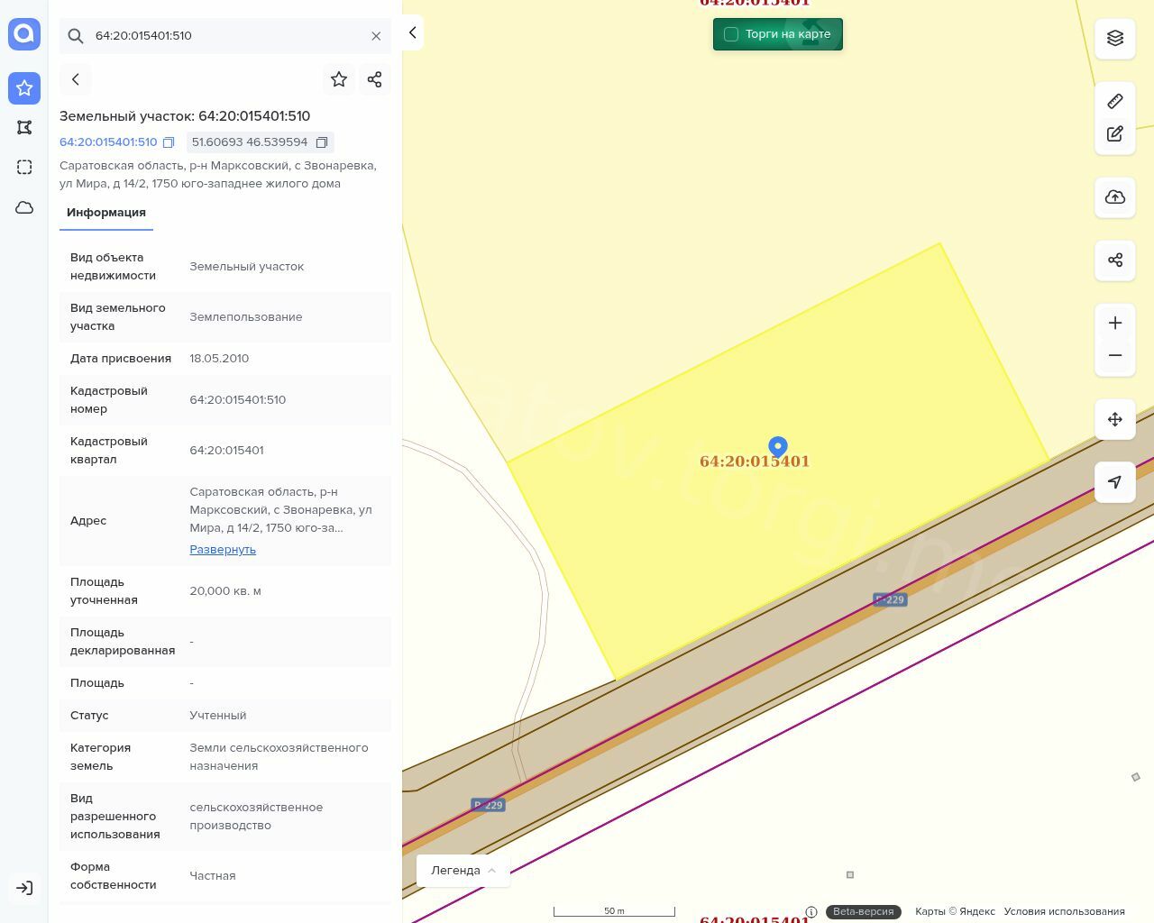Activate the draw/edit pencil tool
This screenshot has height=923, width=1154.
click(x=1115, y=134)
